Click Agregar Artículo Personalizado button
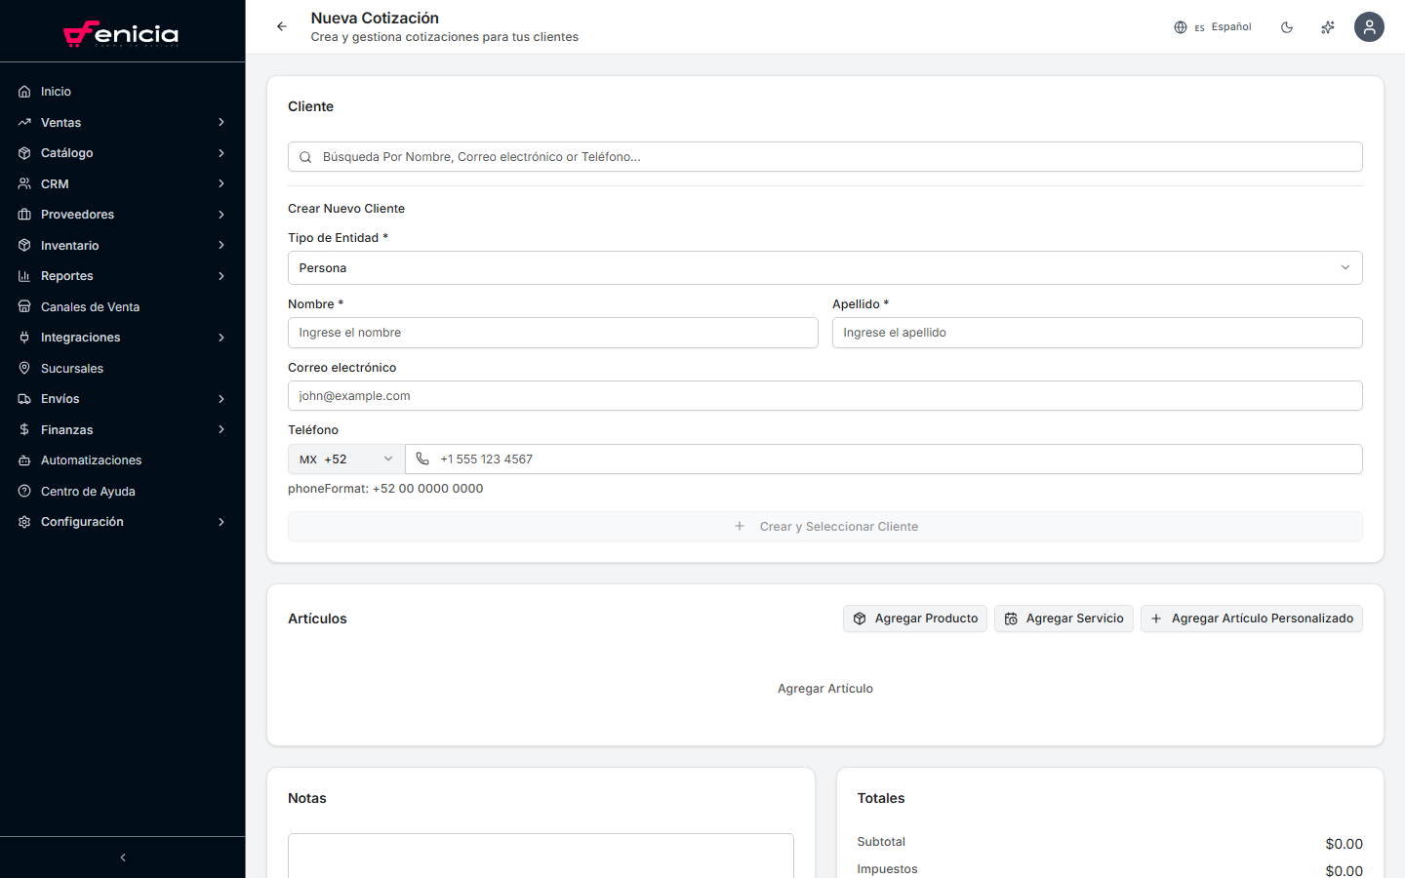Image resolution: width=1405 pixels, height=878 pixels. 1251,619
